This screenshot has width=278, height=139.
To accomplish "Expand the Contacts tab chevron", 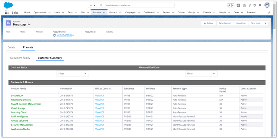I will coord(120,13).
